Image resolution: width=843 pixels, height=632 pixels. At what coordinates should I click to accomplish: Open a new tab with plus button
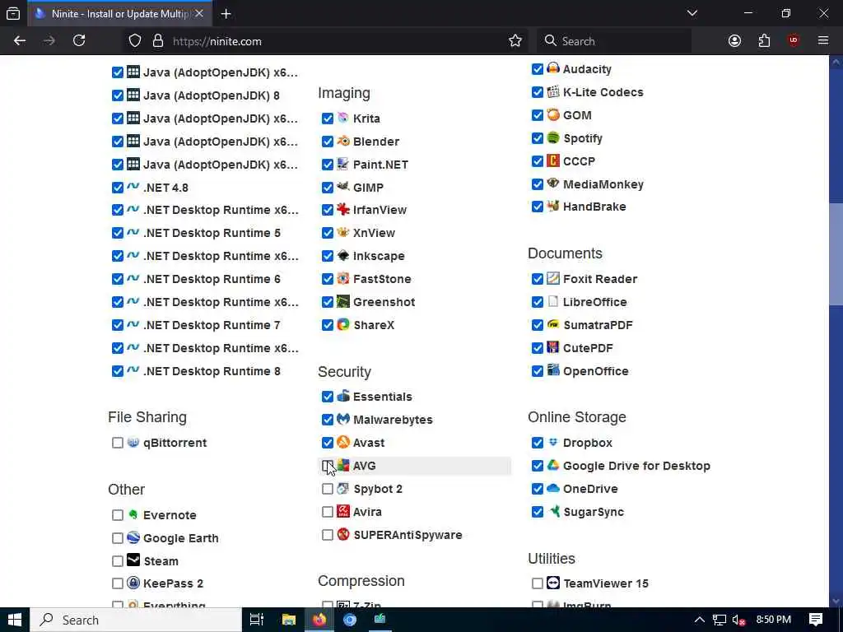point(226,14)
